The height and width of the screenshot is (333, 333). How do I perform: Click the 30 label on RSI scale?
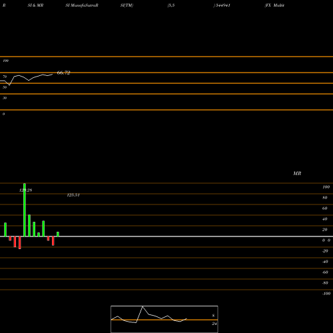click(5, 98)
